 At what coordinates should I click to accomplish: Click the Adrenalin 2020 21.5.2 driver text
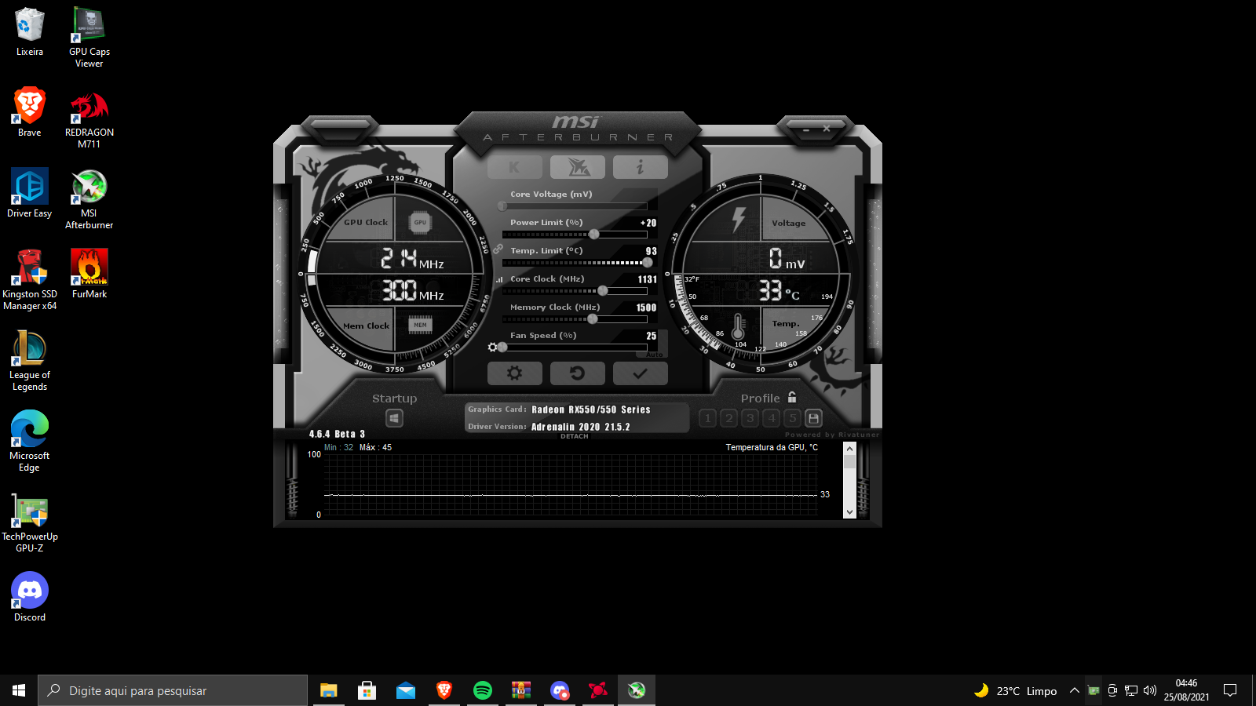(581, 427)
